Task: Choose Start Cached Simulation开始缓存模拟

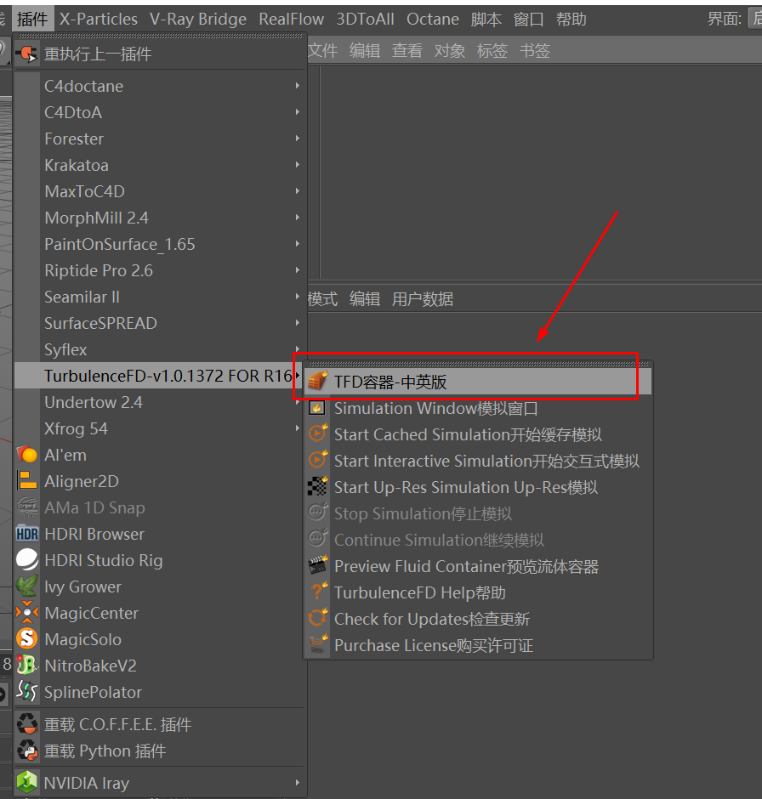Action: [478, 434]
